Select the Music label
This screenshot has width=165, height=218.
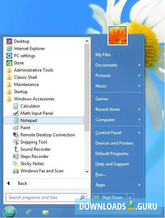tap(101, 86)
